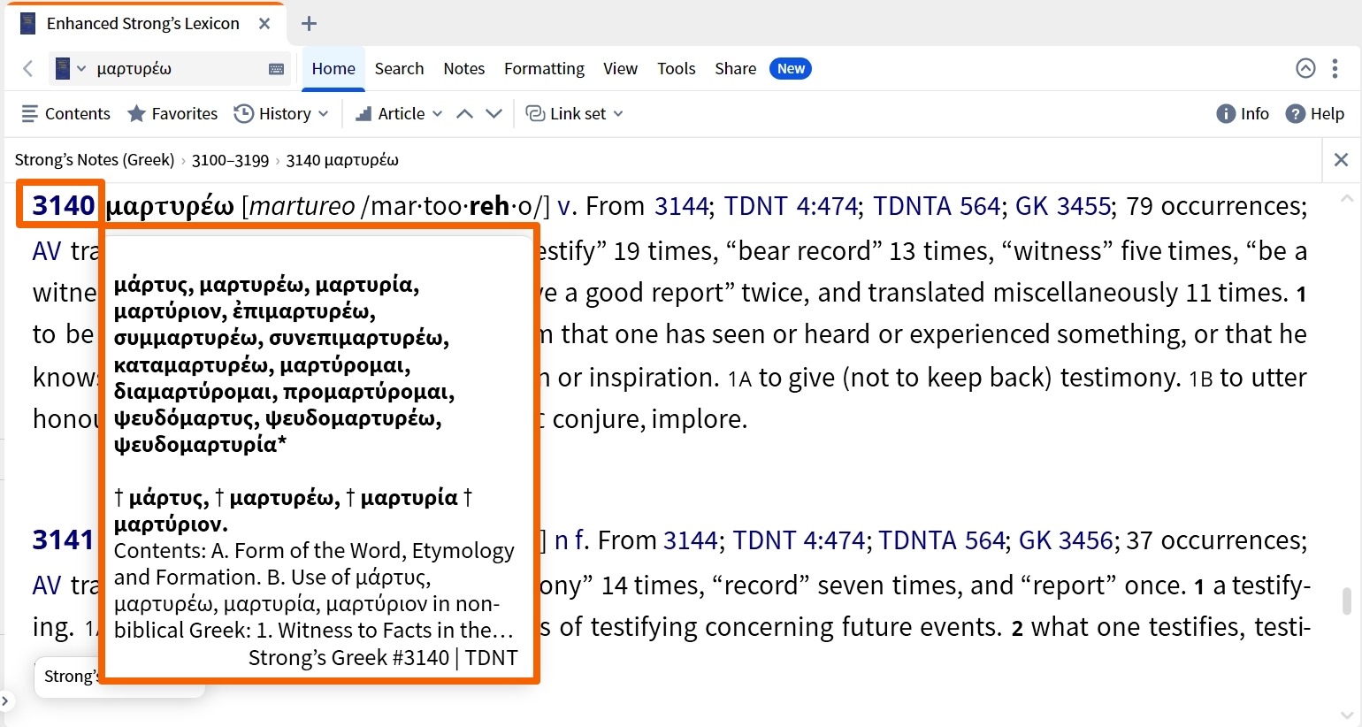
Task: Collapse the ribbon with circled chevron icon
Action: pyautogui.click(x=1305, y=68)
